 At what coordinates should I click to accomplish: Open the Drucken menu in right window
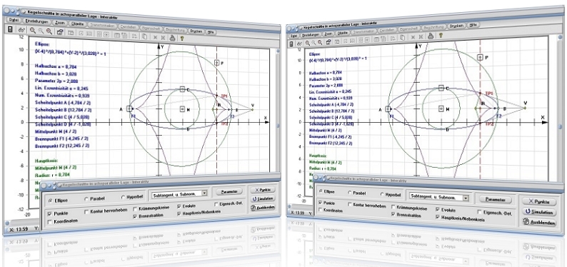(456, 26)
